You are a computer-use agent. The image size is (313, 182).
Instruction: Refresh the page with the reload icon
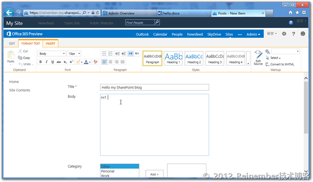(97, 13)
